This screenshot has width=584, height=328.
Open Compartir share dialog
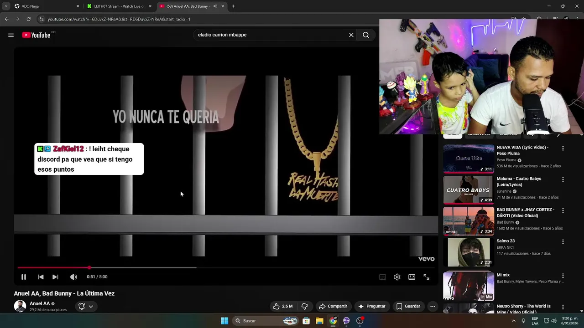point(333,306)
